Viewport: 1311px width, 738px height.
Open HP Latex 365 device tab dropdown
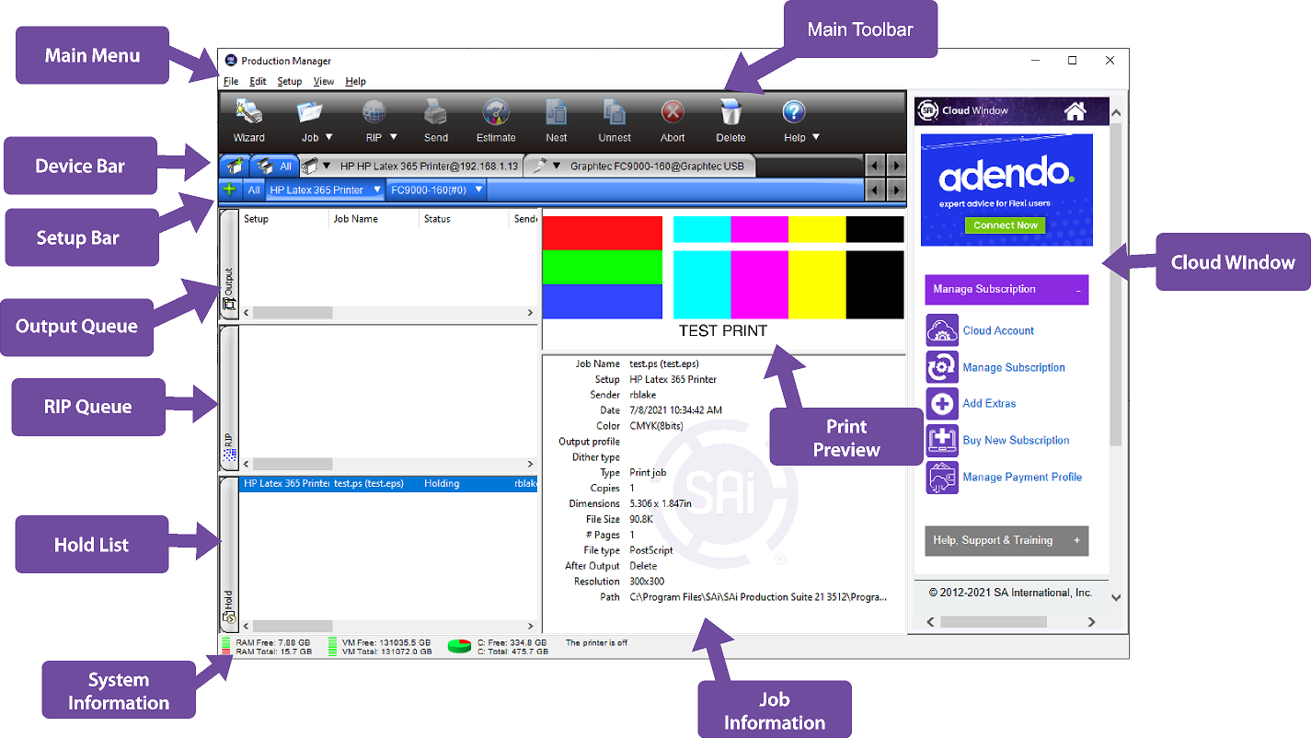(328, 167)
